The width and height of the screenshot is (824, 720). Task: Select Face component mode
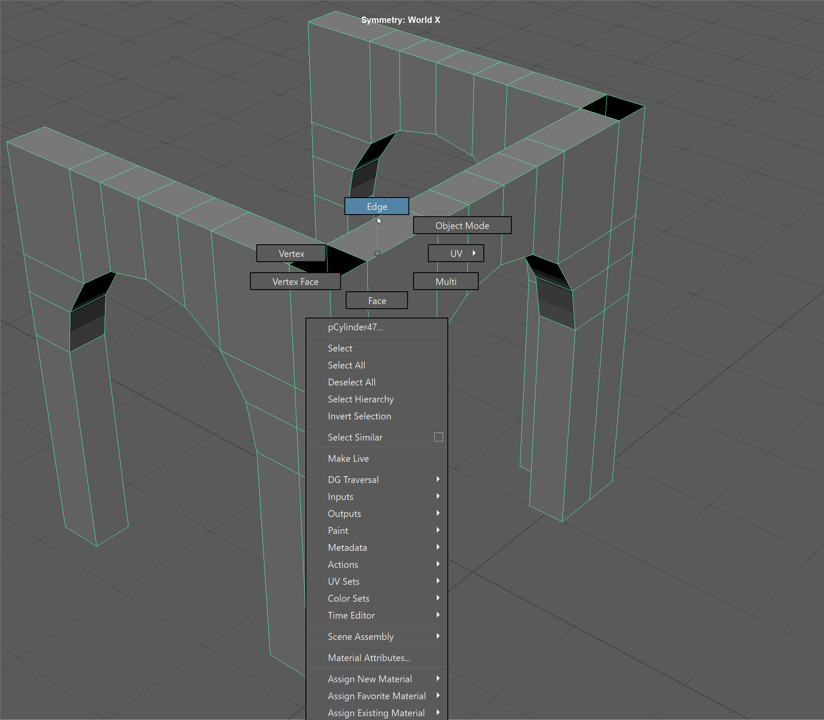[377, 301]
